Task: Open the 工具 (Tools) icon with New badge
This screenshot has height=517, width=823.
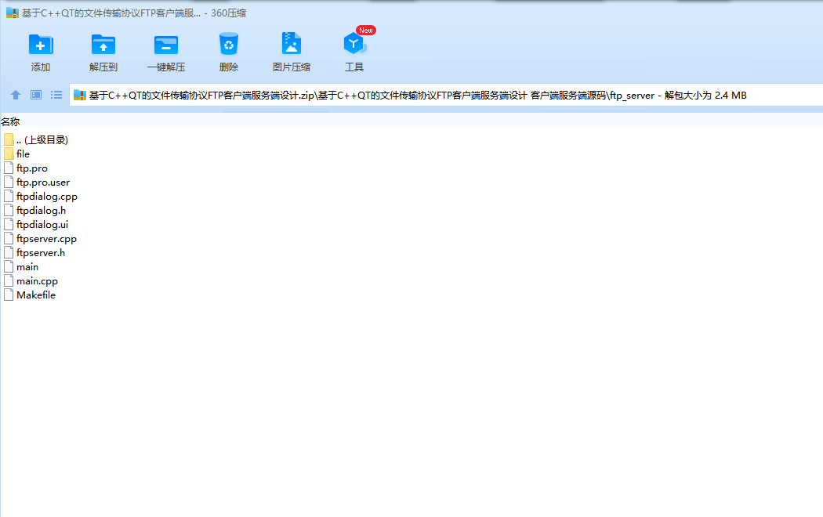Action: coord(355,42)
